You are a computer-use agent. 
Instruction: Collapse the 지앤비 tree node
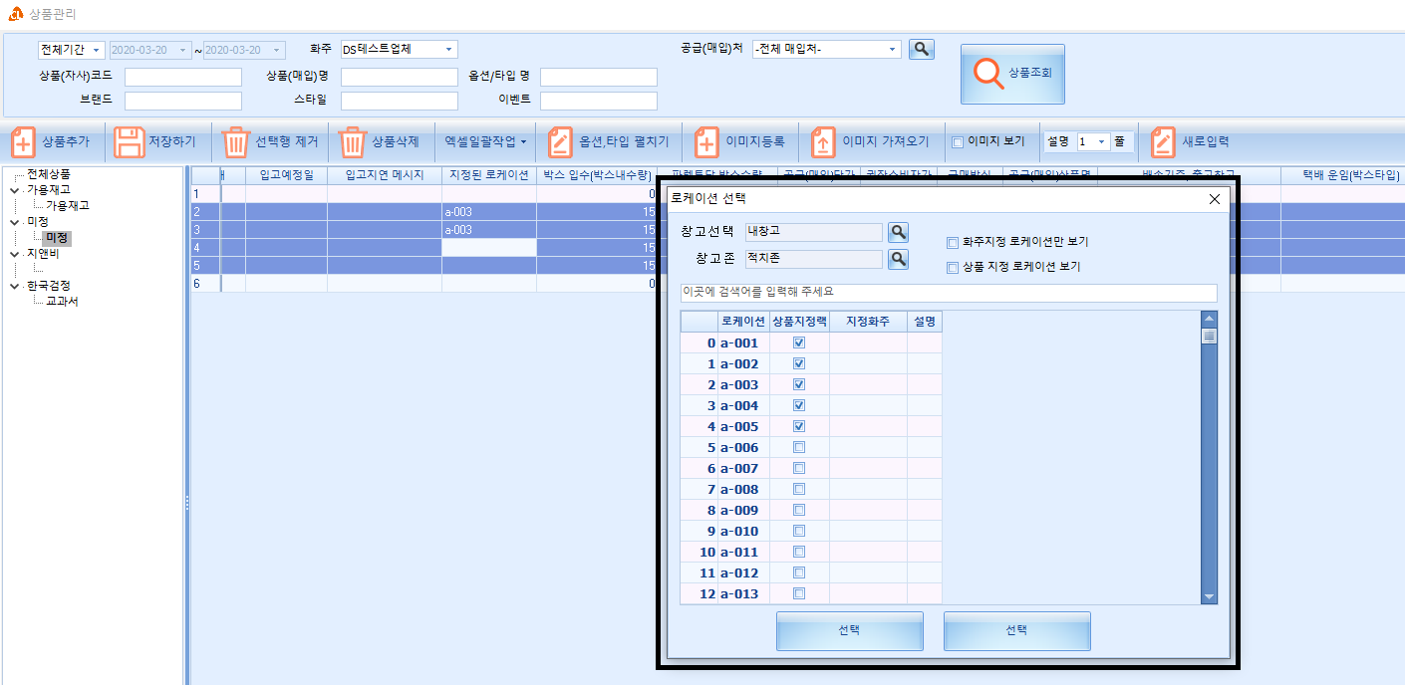pos(14,254)
